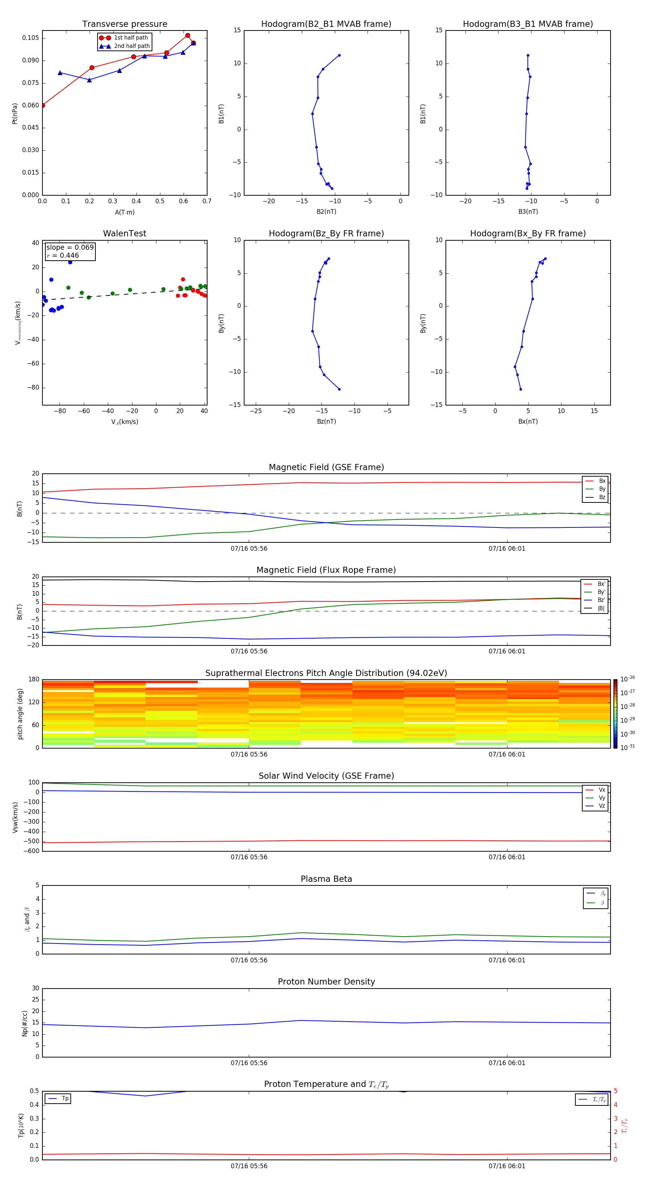Click the 'B3(nT)' x-axis label
653x1198 pixels.
528,212
